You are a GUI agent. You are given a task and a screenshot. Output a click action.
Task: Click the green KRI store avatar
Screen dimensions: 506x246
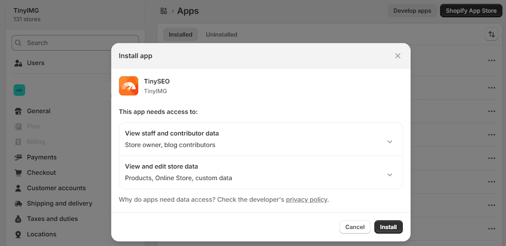coord(19,90)
